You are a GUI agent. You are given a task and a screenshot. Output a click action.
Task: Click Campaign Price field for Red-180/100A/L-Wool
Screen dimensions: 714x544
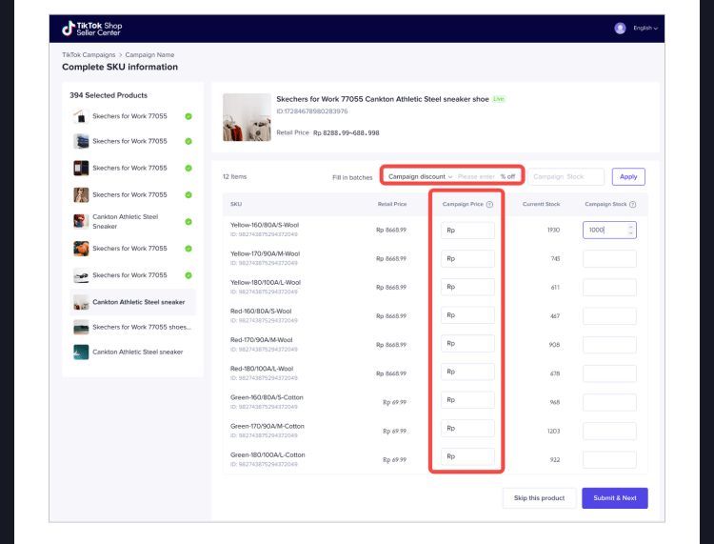click(467, 372)
